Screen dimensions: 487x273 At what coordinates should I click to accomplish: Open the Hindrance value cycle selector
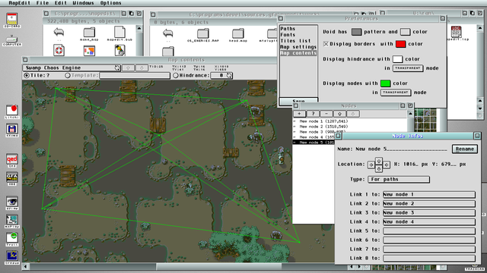tap(221, 76)
